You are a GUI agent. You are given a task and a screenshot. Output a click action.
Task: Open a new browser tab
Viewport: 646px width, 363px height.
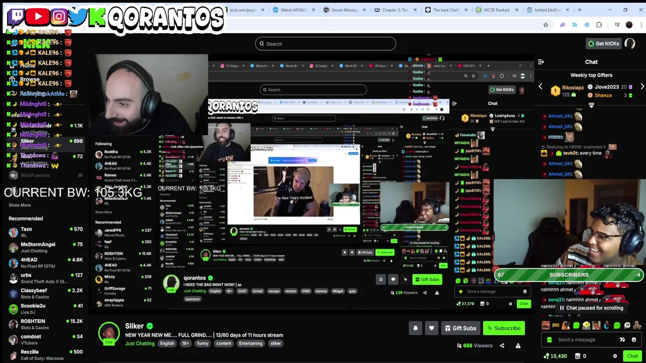pos(579,10)
